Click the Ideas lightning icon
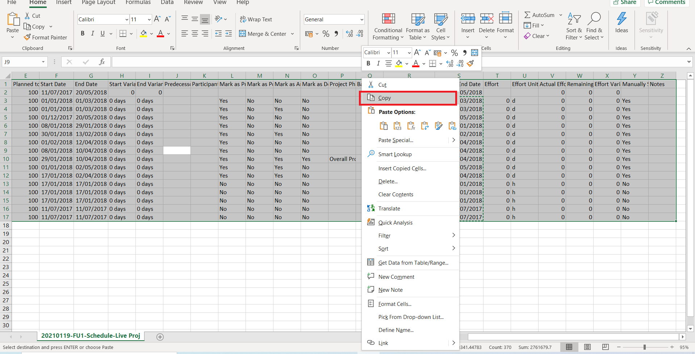 pyautogui.click(x=621, y=18)
